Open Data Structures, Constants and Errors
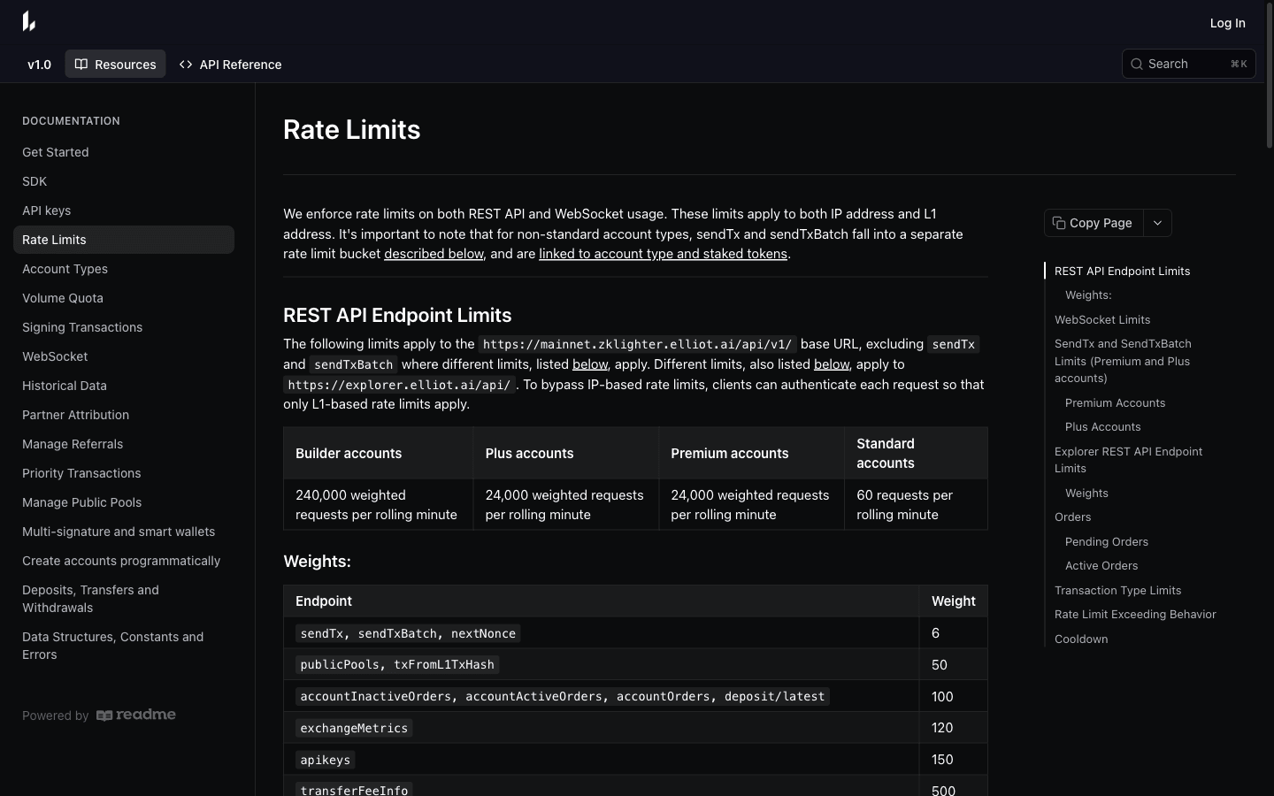 click(x=124, y=646)
